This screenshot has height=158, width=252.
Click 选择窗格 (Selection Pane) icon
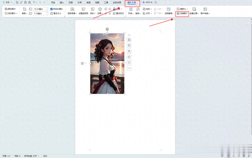[169, 9]
